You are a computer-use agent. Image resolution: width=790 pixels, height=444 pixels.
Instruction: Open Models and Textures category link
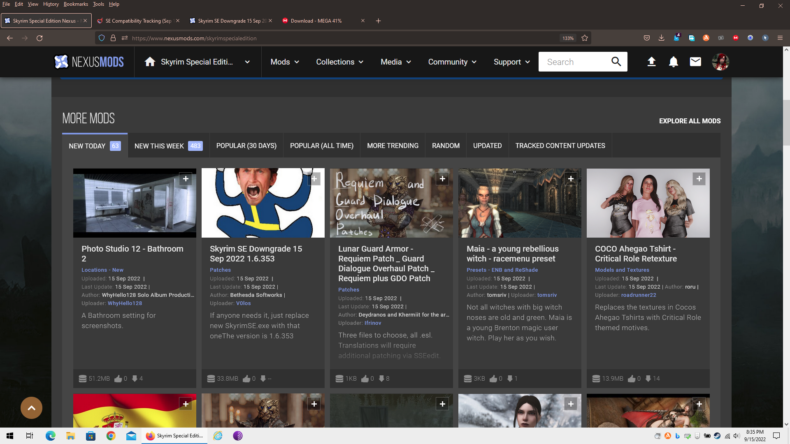point(622,270)
